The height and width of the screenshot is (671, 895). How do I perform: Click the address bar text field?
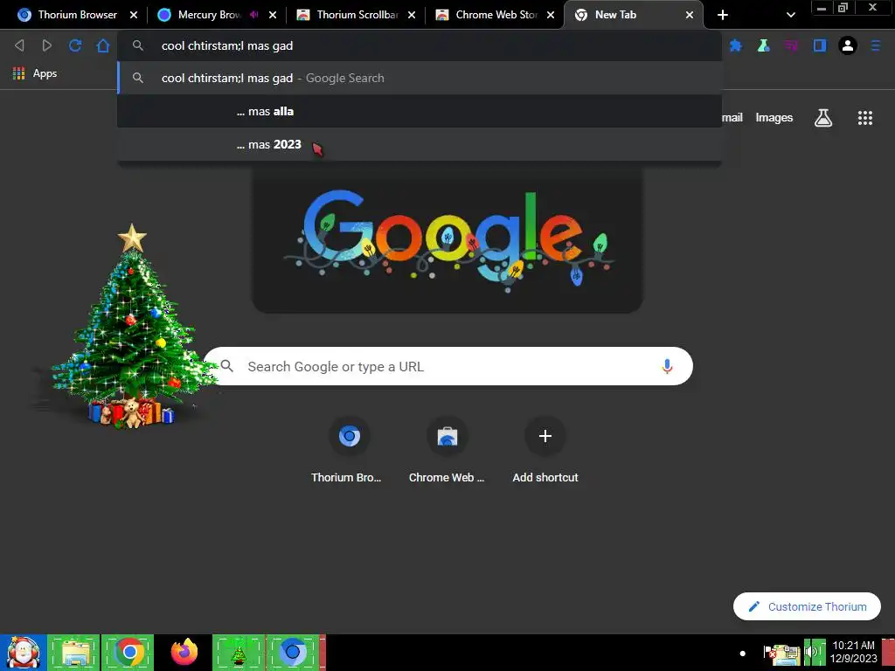420,45
